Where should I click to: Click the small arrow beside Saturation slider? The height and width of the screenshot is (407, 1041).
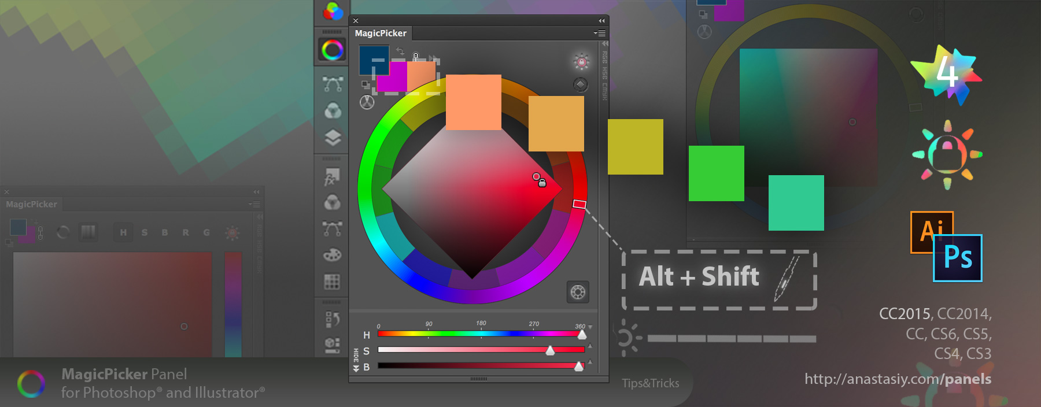pyautogui.click(x=590, y=346)
